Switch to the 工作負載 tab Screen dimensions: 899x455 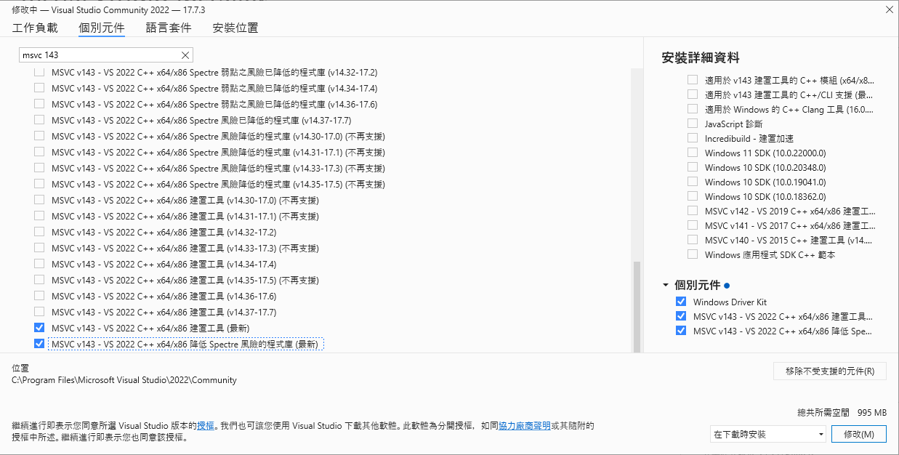[35, 28]
